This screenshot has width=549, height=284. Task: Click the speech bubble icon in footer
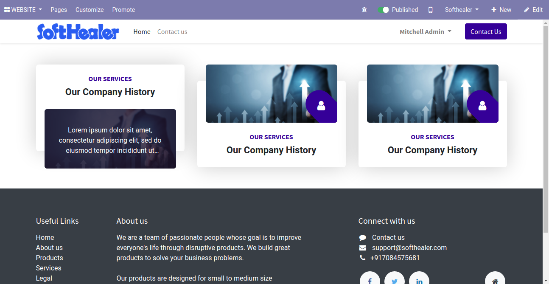pyautogui.click(x=362, y=238)
